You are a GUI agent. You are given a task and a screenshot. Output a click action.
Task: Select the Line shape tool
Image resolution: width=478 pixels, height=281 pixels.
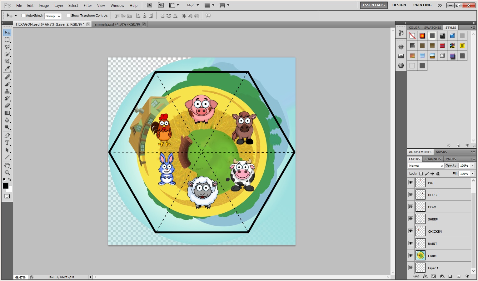coord(7,157)
